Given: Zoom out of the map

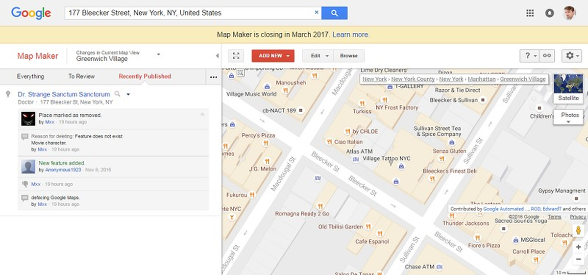Looking at the screenshot, I should (579, 259).
